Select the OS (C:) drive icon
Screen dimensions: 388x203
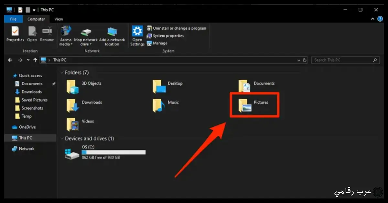click(x=72, y=154)
